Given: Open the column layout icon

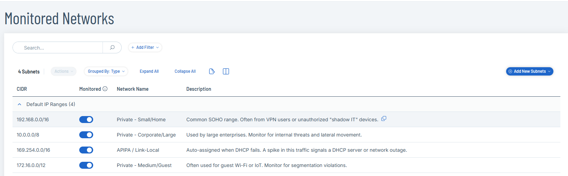Looking at the screenshot, I should [x=226, y=71].
